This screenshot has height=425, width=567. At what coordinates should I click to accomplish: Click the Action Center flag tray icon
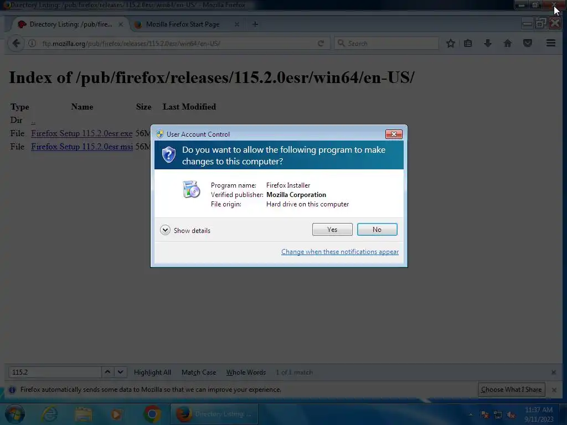(x=484, y=415)
